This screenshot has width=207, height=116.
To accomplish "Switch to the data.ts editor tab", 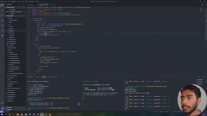I will 53,5.
